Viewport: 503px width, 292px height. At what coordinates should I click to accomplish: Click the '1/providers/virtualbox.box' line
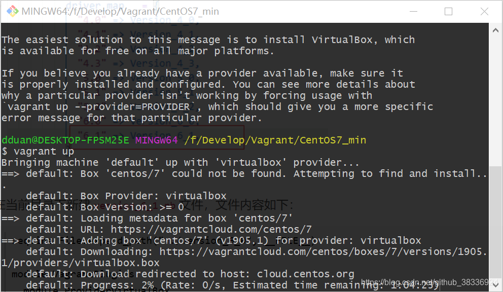tap(80, 263)
